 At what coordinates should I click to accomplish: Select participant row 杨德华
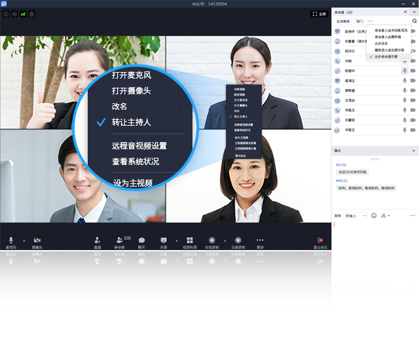point(375,71)
